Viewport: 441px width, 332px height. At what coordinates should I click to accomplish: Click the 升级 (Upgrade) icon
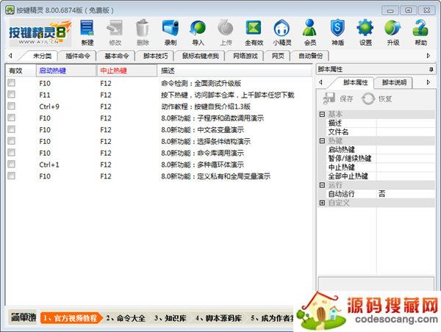393,32
